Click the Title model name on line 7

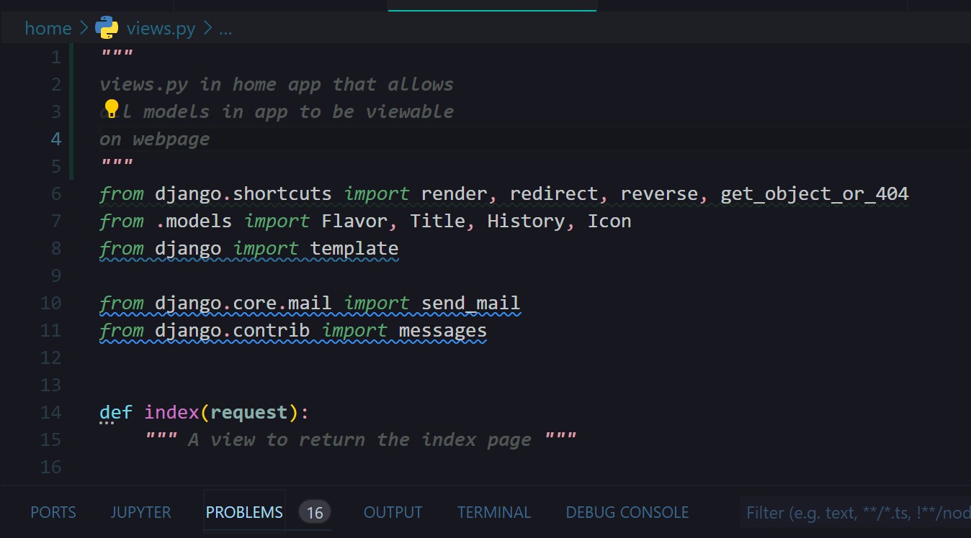click(x=437, y=221)
